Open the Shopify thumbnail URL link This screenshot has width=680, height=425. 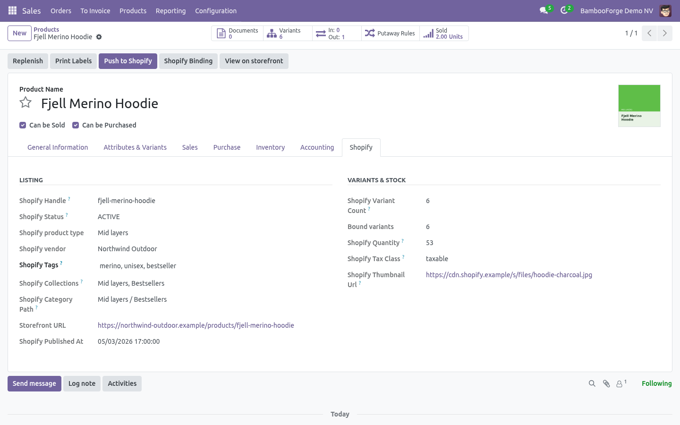[x=509, y=275]
